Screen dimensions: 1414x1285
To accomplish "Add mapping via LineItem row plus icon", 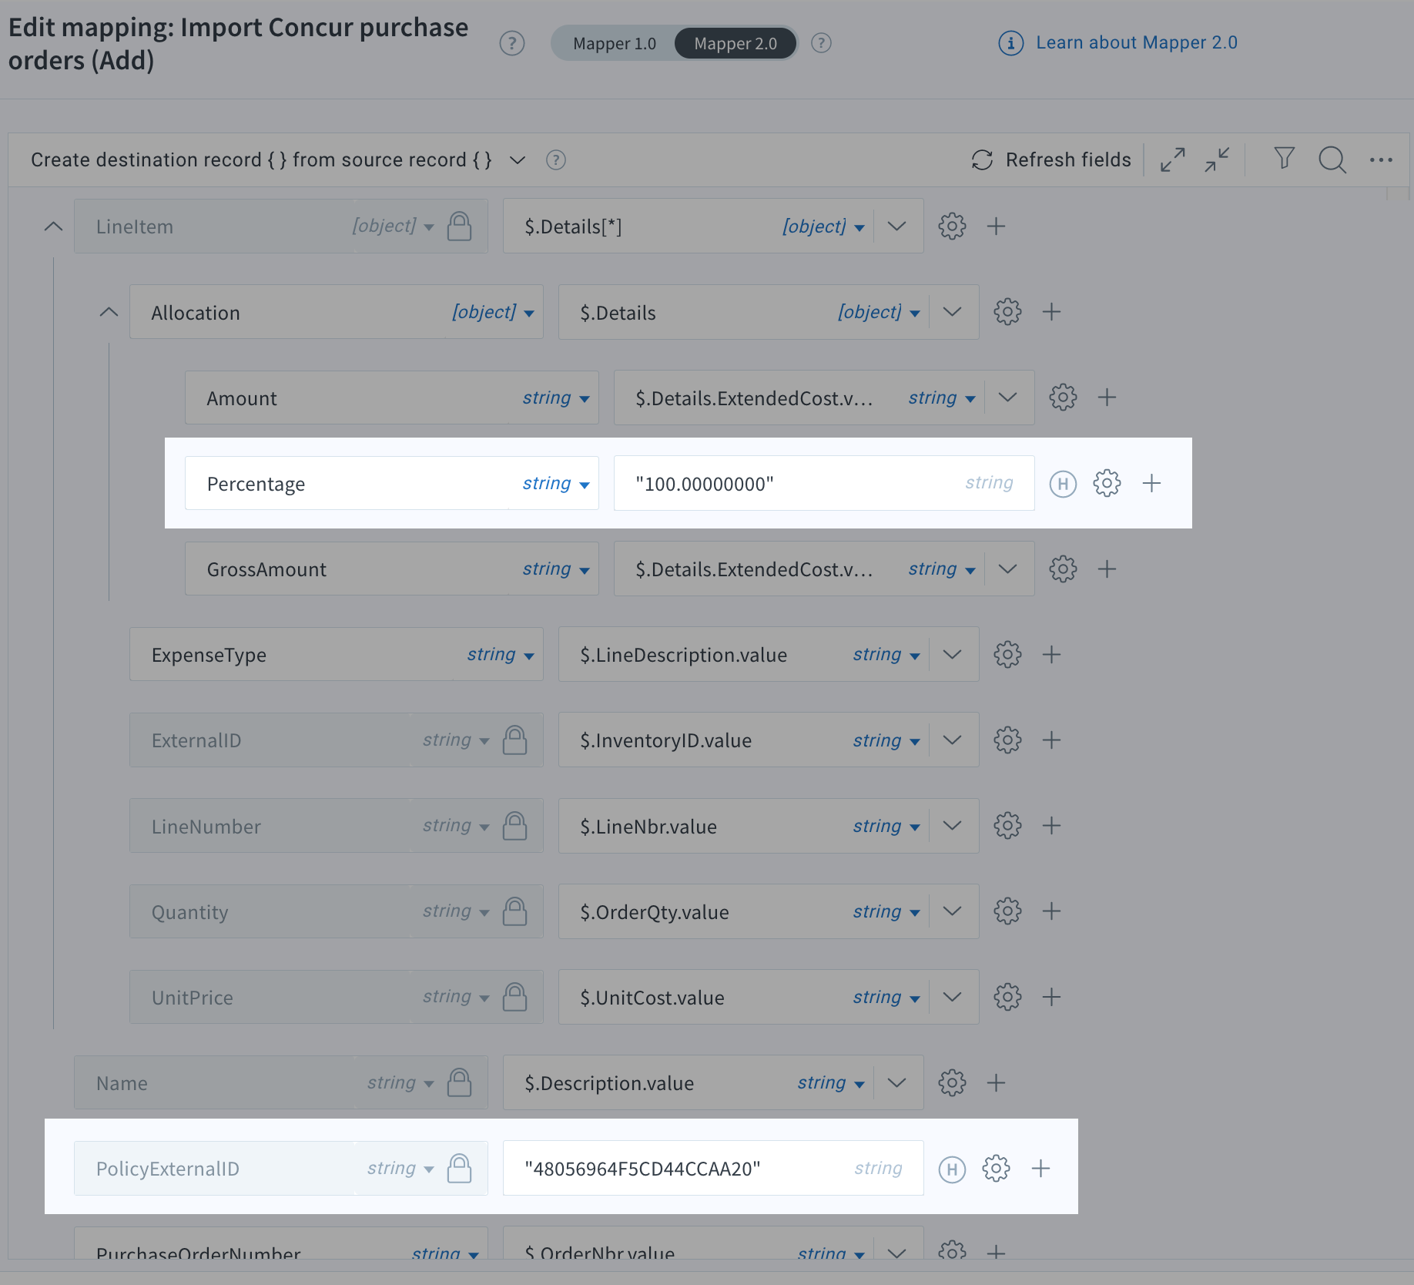I will (x=996, y=226).
